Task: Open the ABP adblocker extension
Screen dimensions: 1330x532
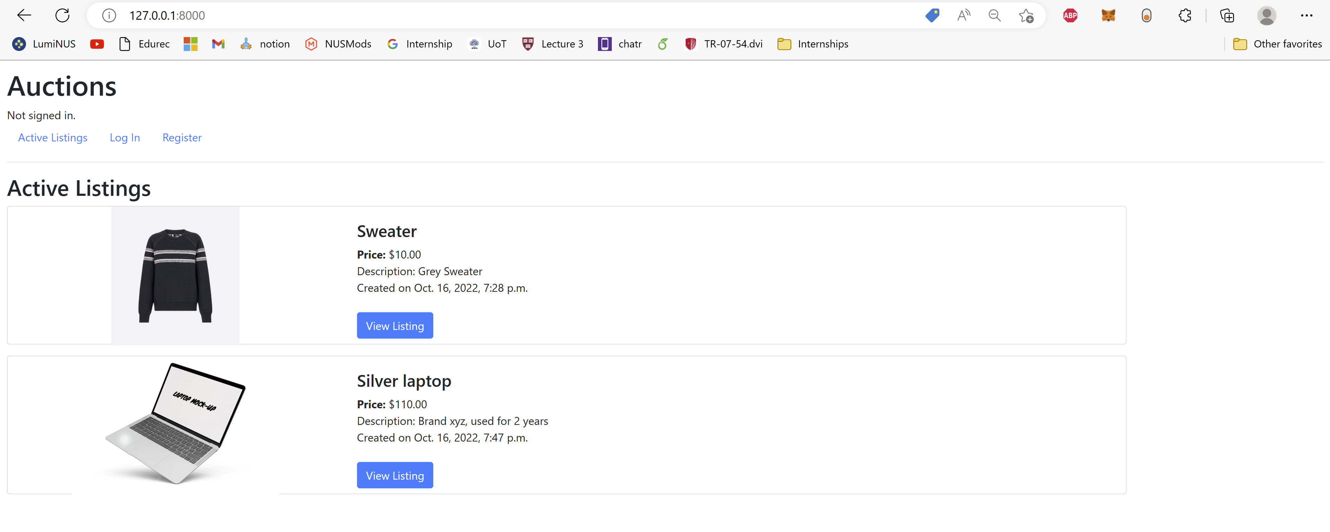Action: coord(1070,16)
